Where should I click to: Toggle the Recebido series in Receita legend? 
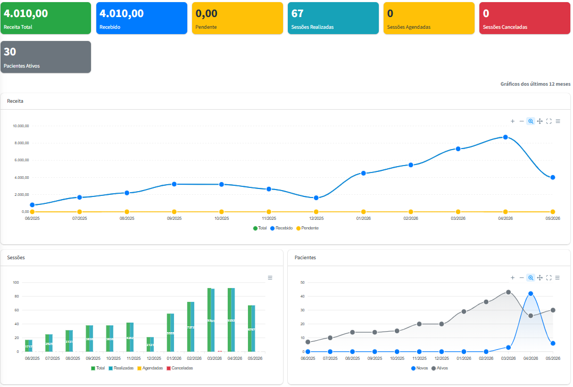[281, 228]
